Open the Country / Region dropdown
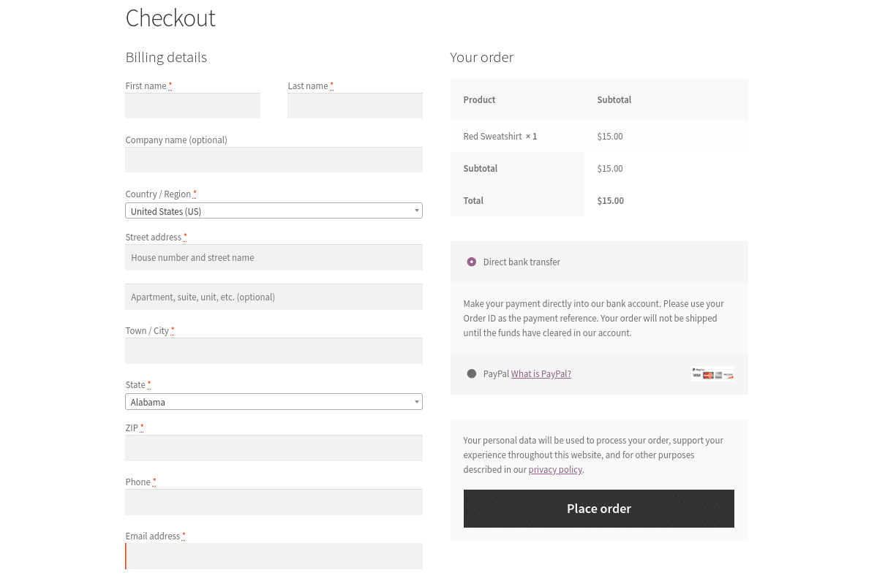Viewport: 896px width, 581px height. (x=274, y=210)
